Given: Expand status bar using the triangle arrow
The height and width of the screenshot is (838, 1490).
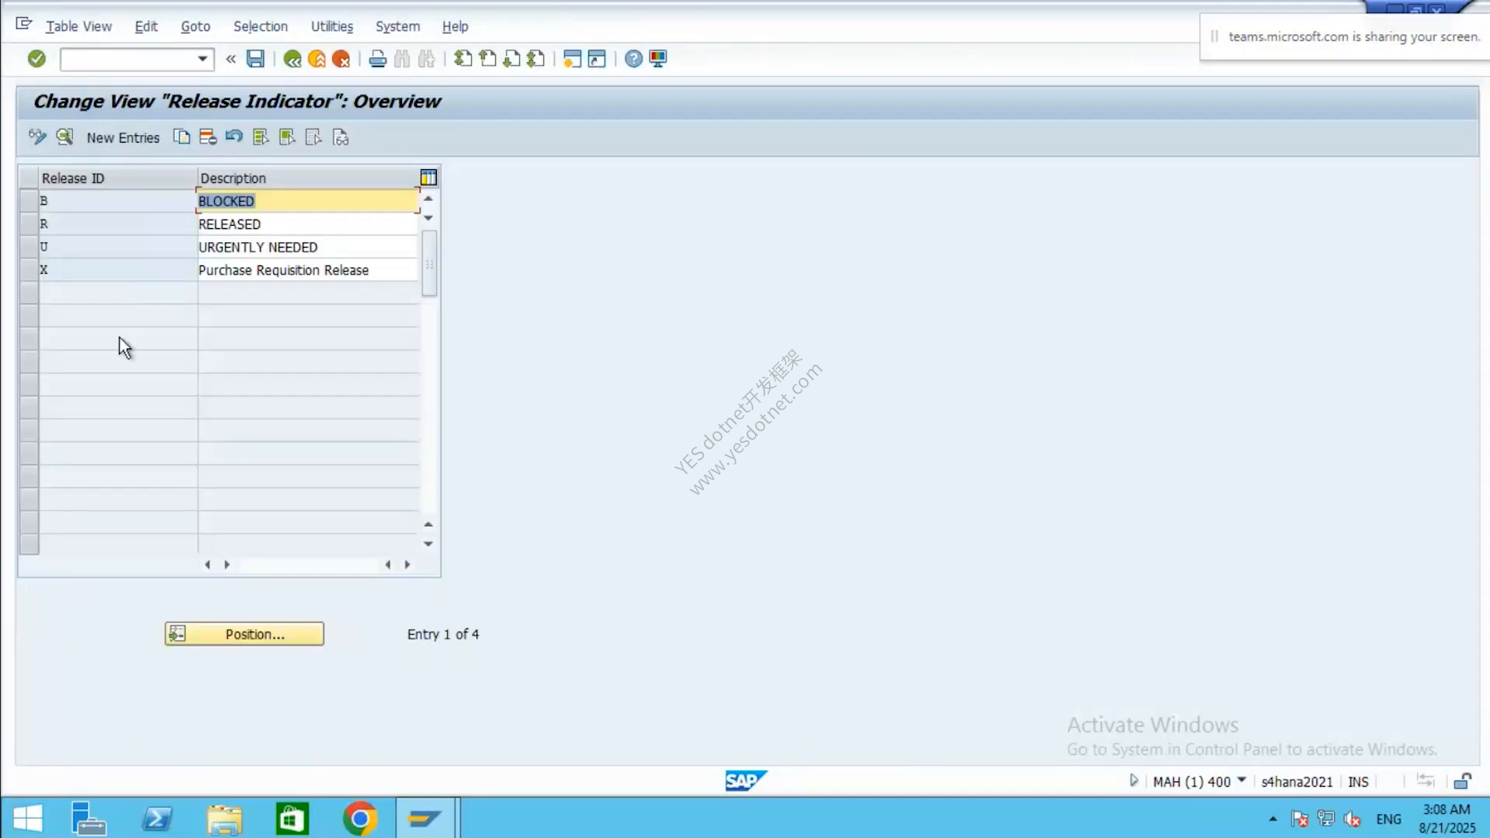Looking at the screenshot, I should click(1134, 781).
